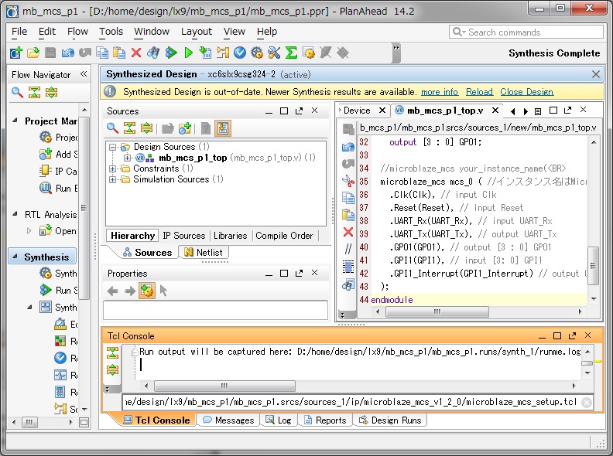This screenshot has height=456, width=613.
Task: Click the Close Design link
Action: click(526, 92)
